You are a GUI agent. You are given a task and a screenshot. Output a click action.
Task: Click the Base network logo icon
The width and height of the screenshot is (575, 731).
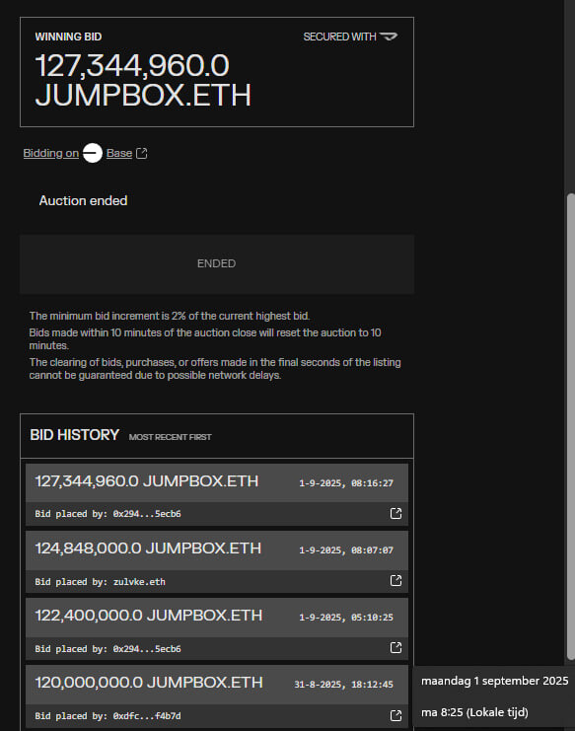(x=93, y=153)
